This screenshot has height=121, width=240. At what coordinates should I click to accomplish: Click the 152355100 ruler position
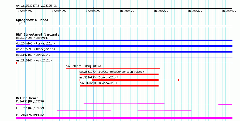click(127, 11)
